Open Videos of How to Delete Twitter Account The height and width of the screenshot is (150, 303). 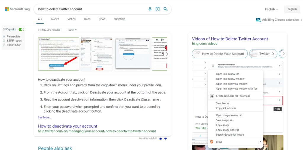(230, 39)
